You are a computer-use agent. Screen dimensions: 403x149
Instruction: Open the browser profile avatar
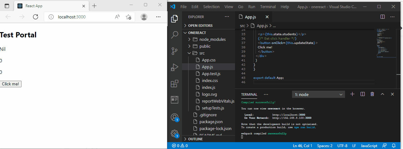click(144, 17)
